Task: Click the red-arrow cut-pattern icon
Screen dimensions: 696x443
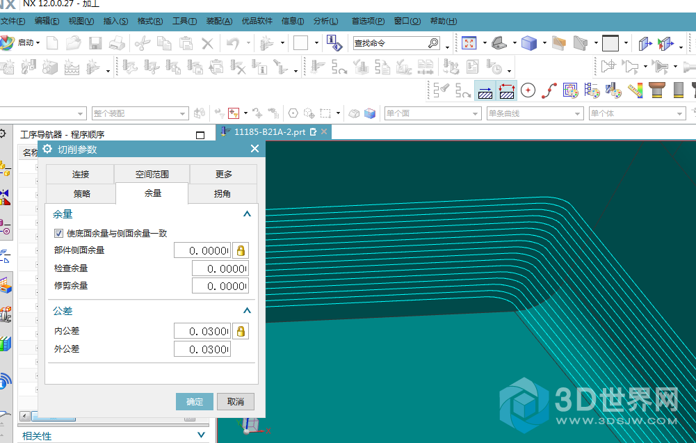Action: 506,90
